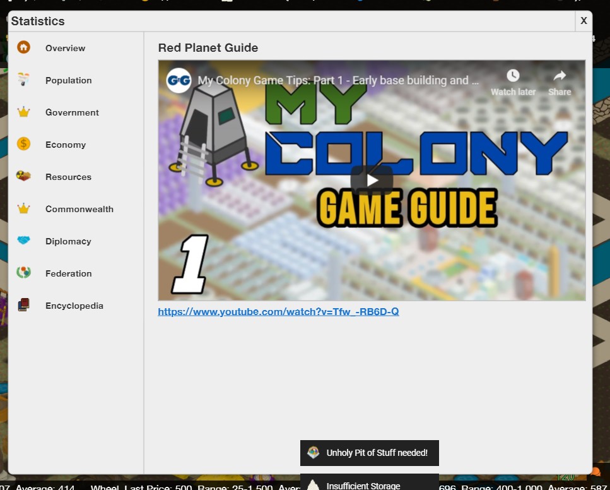Go to the Diplomacy section

68,241
